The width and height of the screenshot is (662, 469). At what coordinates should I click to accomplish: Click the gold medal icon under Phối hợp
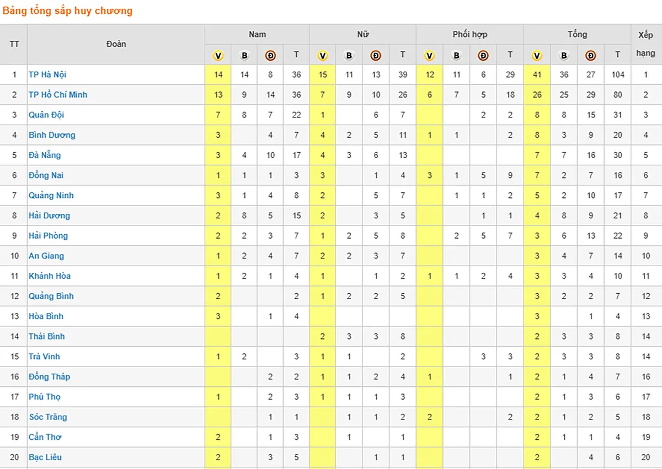pyautogui.click(x=430, y=55)
